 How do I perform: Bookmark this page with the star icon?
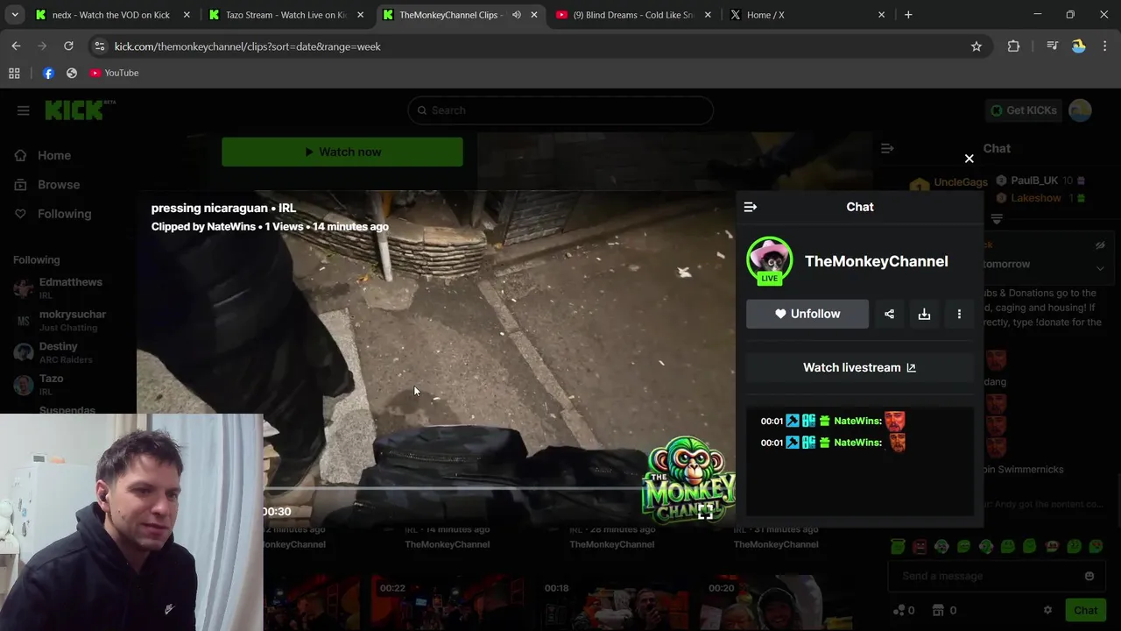pyautogui.click(x=976, y=46)
